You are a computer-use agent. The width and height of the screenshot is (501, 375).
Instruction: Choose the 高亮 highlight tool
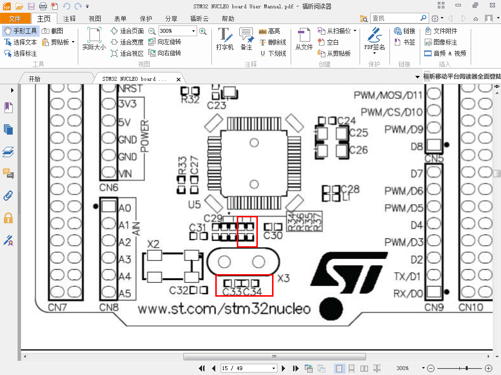[x=270, y=31]
